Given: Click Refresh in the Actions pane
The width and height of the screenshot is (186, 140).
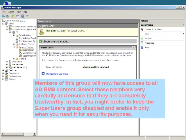Looking at the screenshot, I should click(x=149, y=38).
